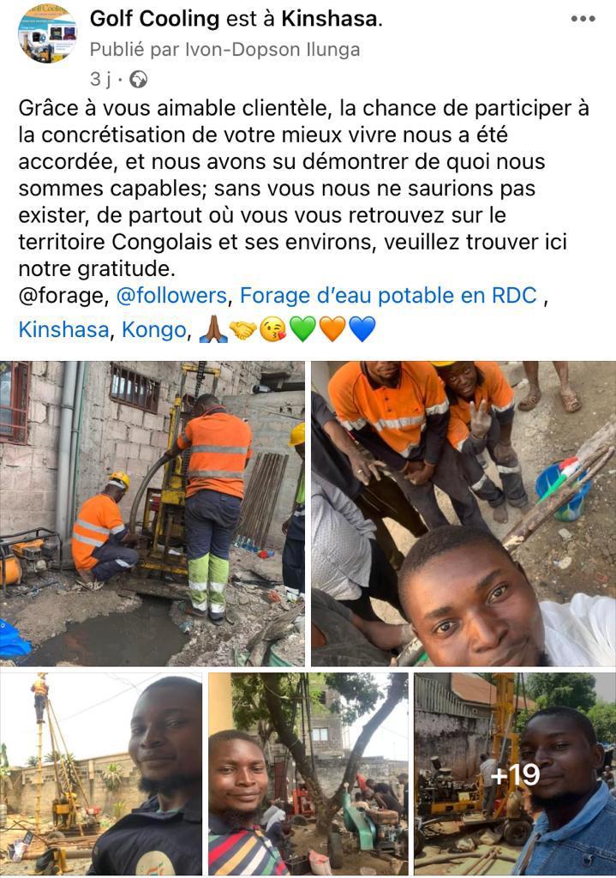Image resolution: width=616 pixels, height=878 pixels.
Task: Open selfie photo with peace-sign worker
Action: point(463,514)
